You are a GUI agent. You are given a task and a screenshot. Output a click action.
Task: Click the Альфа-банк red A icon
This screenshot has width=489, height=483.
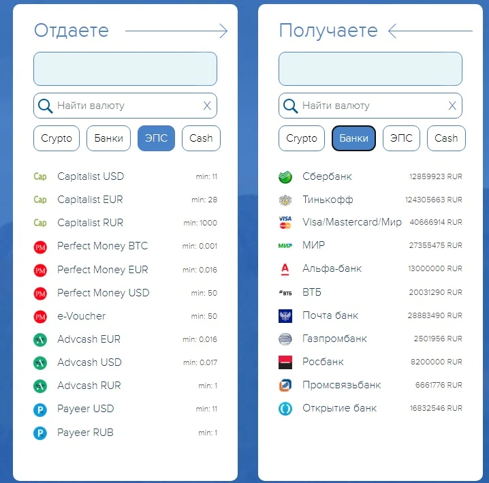(x=285, y=269)
